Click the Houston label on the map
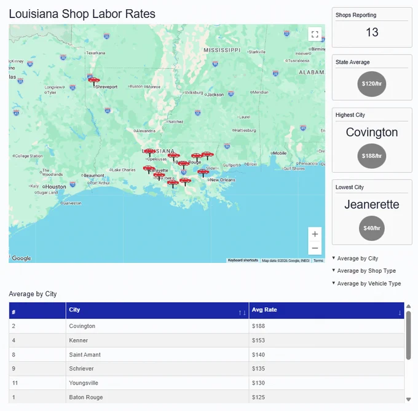Screen dimensions: 418x411 [55, 187]
